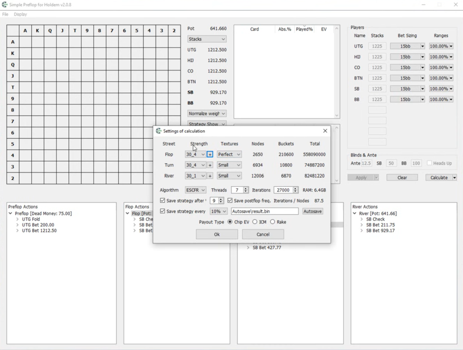Open the Display menu
Image resolution: width=463 pixels, height=350 pixels.
[x=20, y=14]
